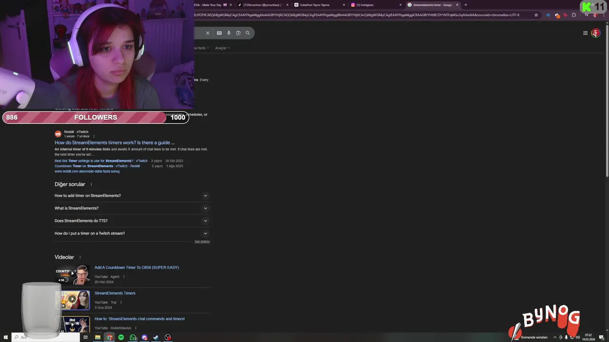Open Windows notification center icon

(601, 337)
